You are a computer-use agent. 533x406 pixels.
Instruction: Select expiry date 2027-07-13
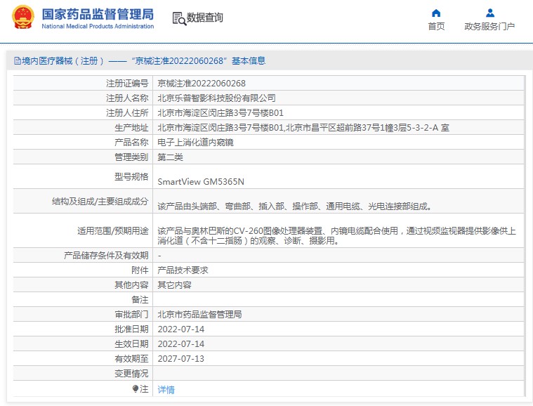point(181,359)
